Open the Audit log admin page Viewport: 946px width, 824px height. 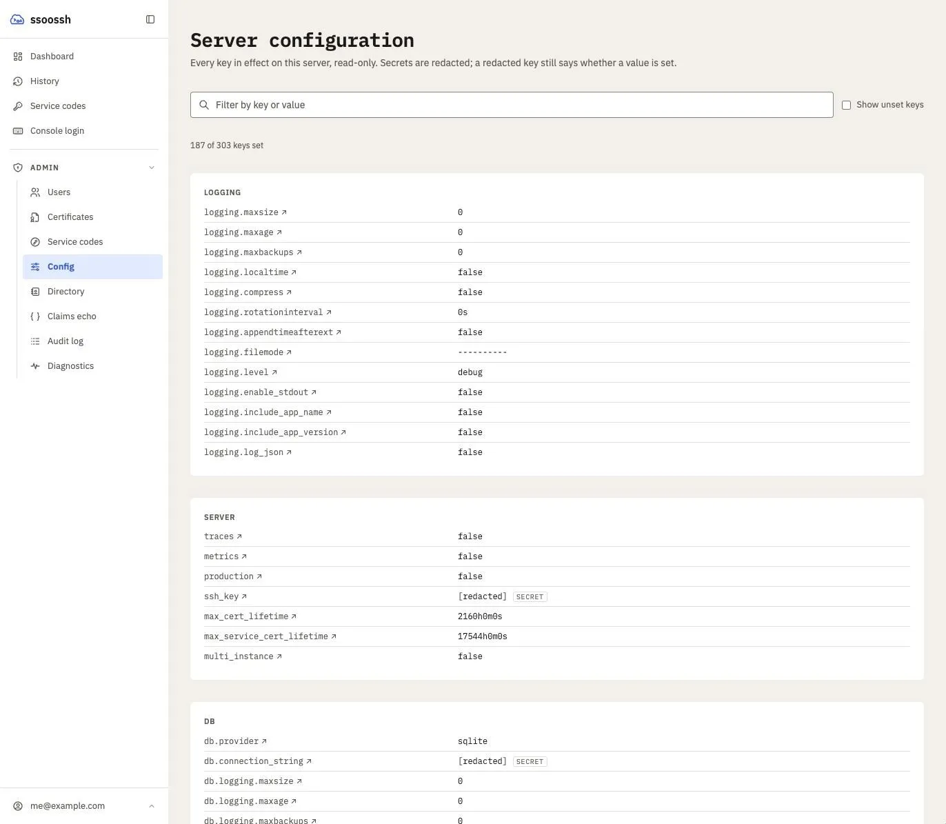click(92, 341)
